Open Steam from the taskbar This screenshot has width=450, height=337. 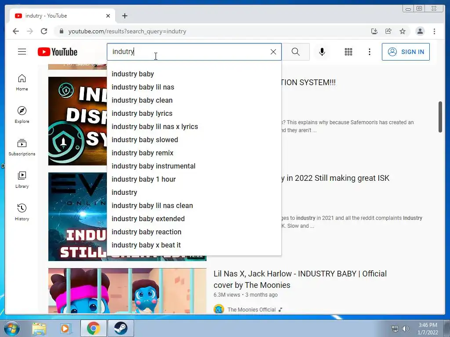click(x=120, y=328)
